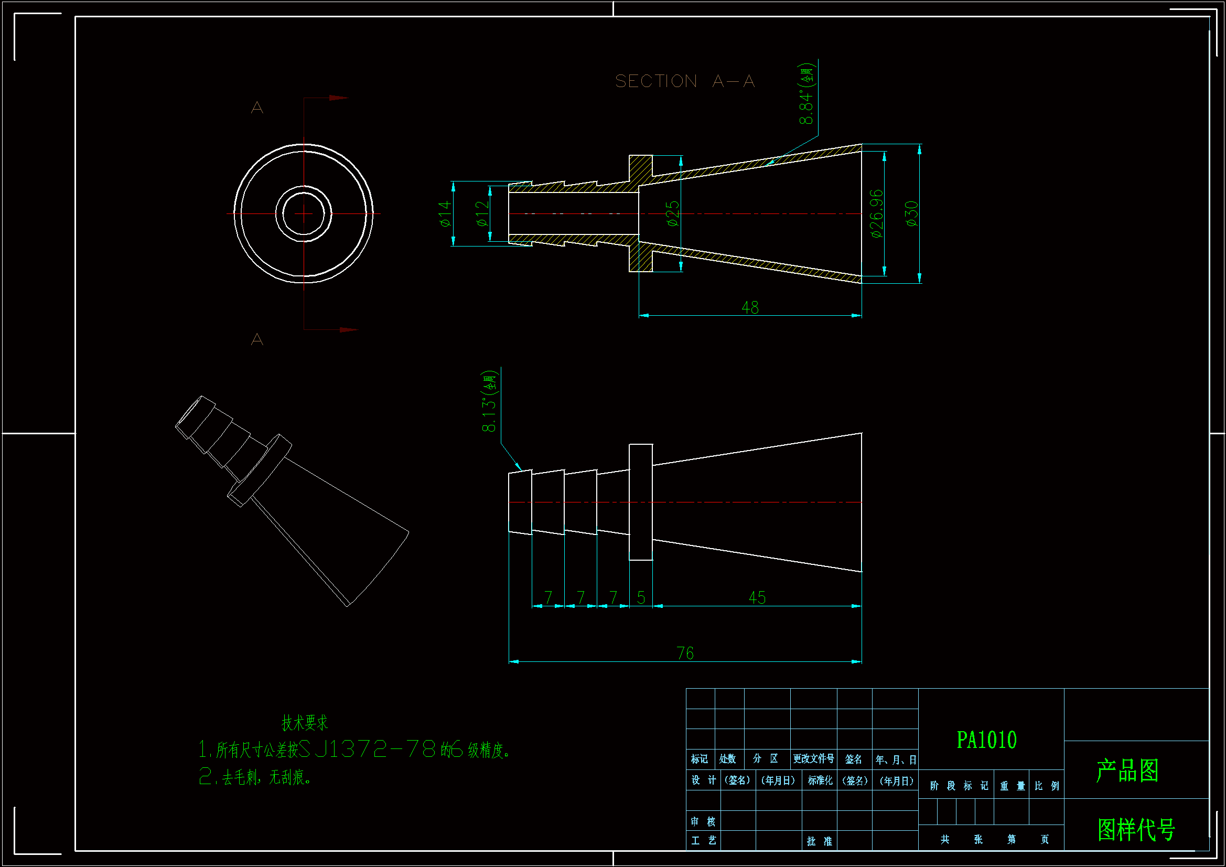Click the 更改文件号 title block cell
The height and width of the screenshot is (867, 1226).
[x=813, y=759]
